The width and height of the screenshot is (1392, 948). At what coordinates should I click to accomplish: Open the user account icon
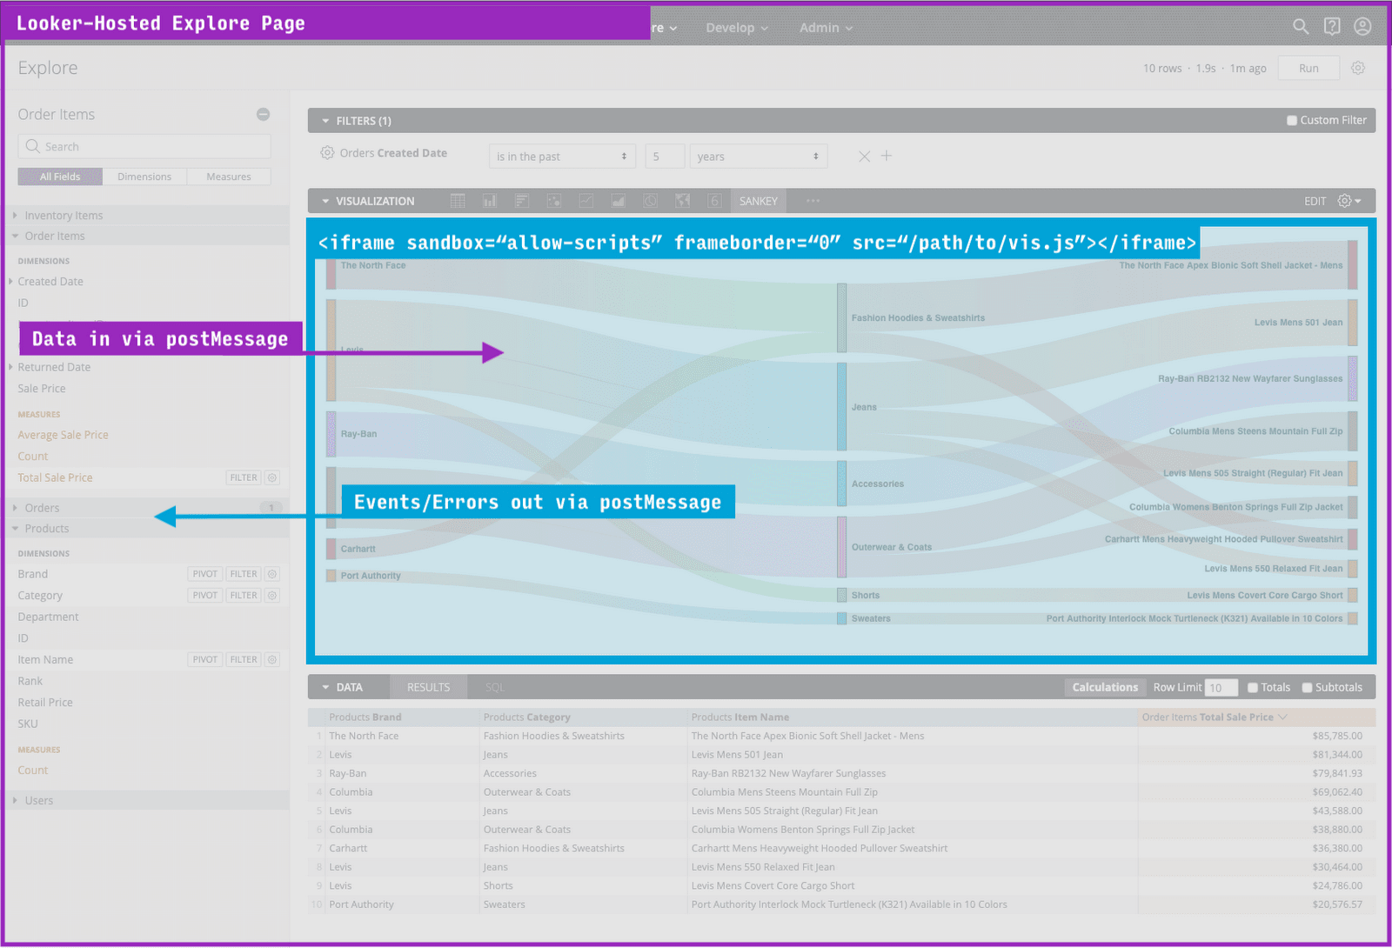tap(1362, 27)
